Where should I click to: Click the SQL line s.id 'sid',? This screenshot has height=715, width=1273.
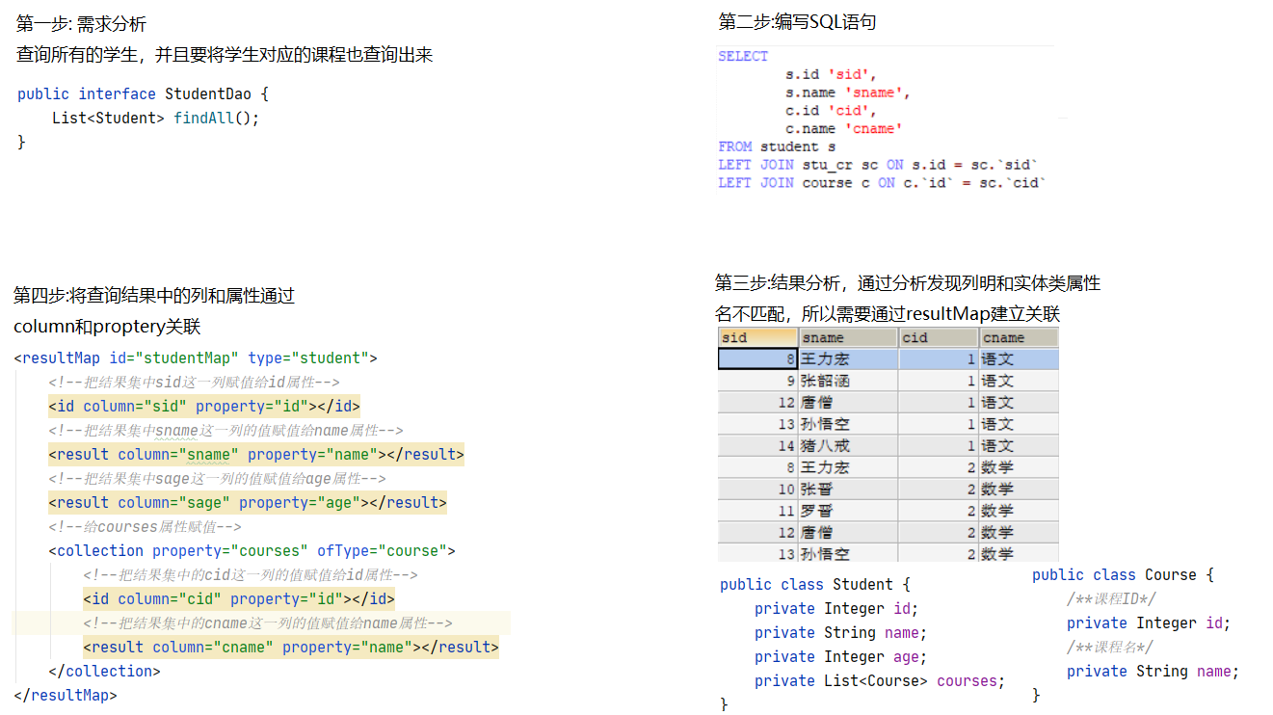pos(831,74)
